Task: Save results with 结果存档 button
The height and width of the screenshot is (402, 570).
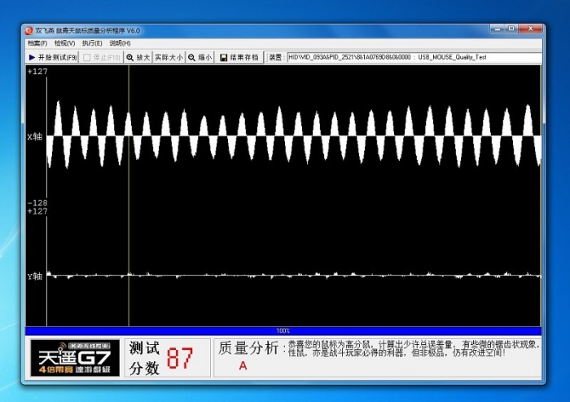Action: [239, 58]
